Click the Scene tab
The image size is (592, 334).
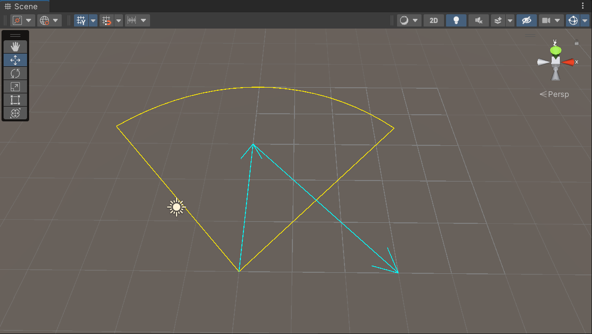23,6
